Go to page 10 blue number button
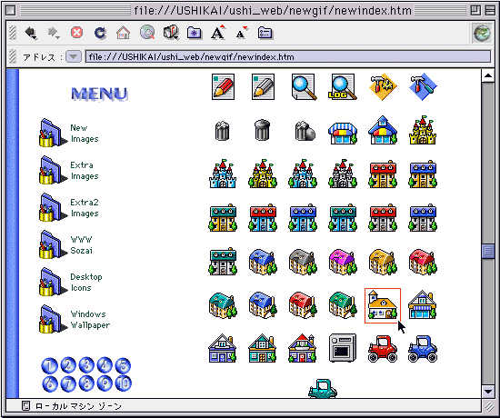 coord(123,383)
